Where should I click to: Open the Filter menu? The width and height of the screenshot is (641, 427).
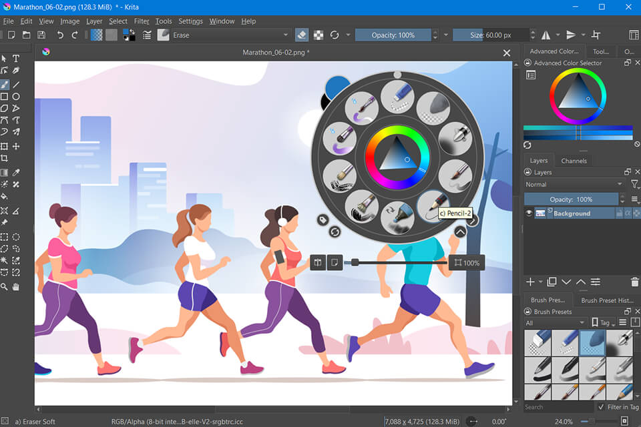click(142, 21)
